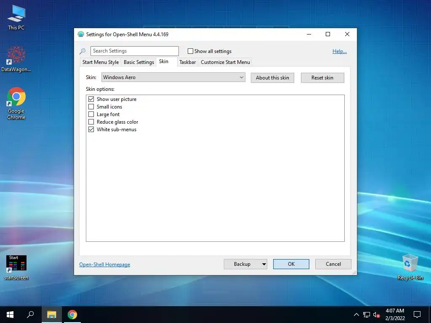Open the DataWagon desktop shortcut
The width and height of the screenshot is (431, 323).
(x=16, y=59)
